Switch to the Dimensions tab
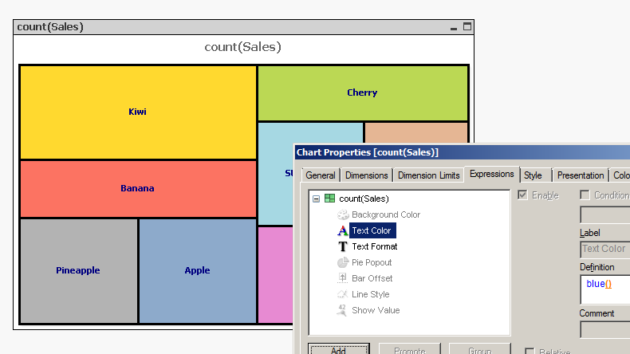This screenshot has height=354, width=630. pos(366,175)
